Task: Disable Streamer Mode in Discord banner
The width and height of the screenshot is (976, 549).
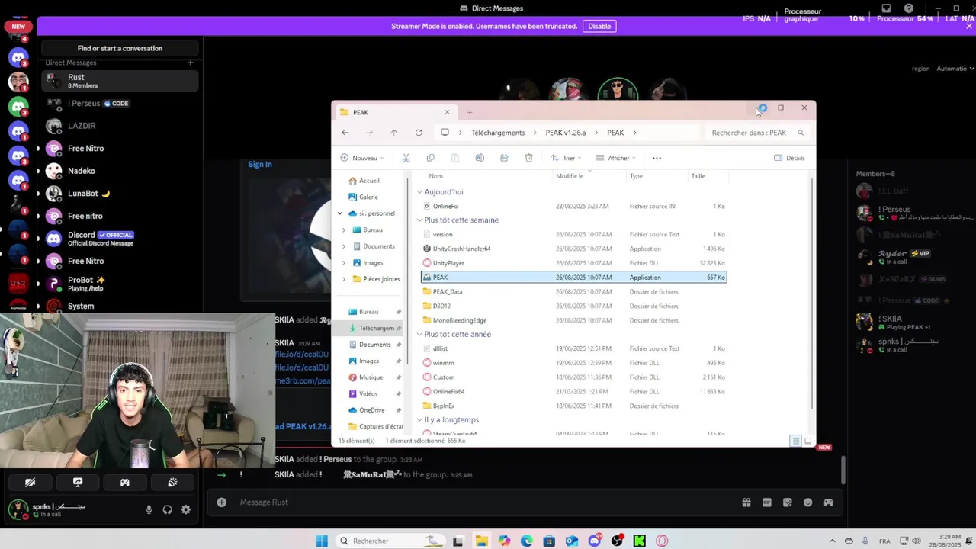Action: tap(599, 26)
